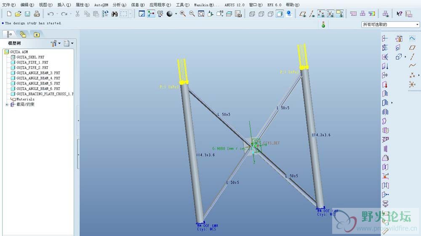The height and width of the screenshot is (236, 421).
Task: Toggle datum points display
Action: (321, 14)
